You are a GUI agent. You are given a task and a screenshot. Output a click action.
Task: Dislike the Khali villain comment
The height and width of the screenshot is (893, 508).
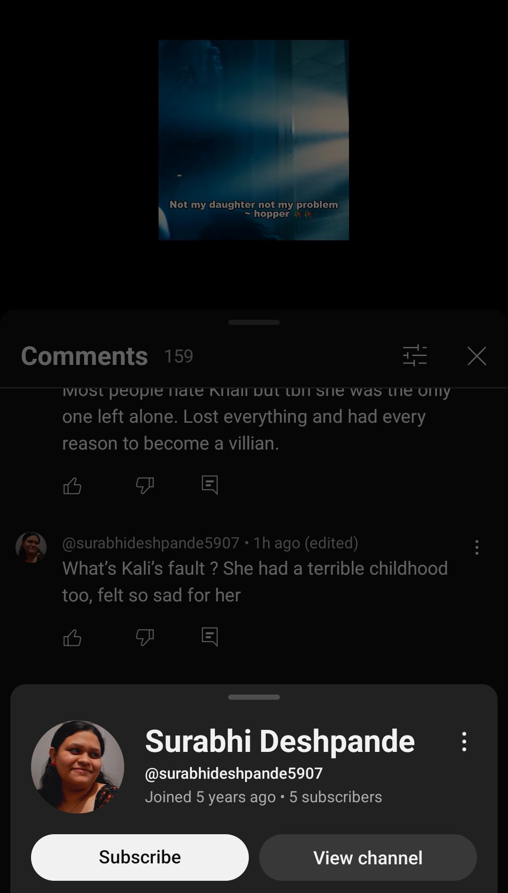145,485
